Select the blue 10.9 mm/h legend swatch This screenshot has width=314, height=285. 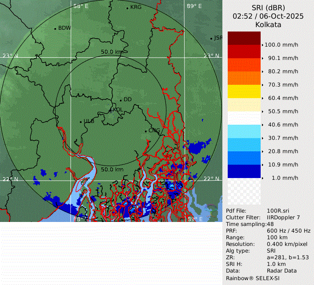click(x=244, y=158)
